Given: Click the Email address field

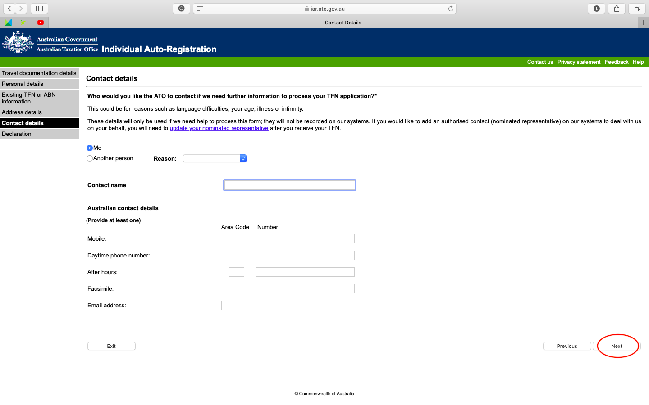Looking at the screenshot, I should (x=271, y=306).
